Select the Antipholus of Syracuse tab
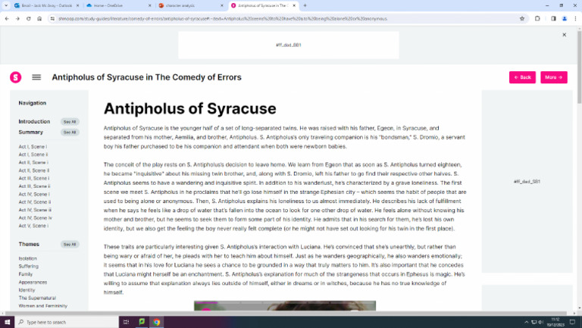Screen dimensions: 582x328 pyautogui.click(x=263, y=5)
